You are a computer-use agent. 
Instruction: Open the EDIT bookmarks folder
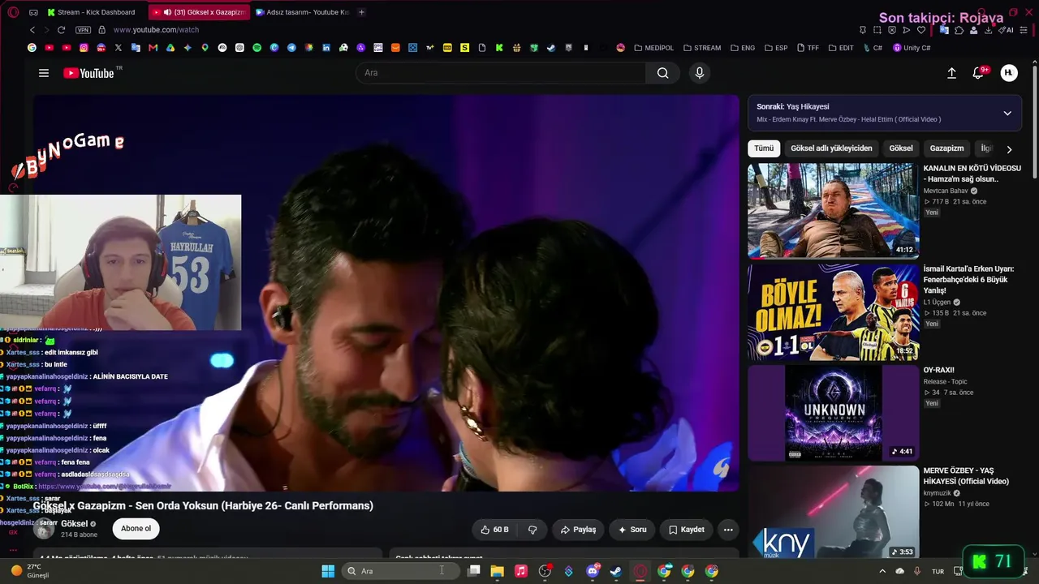(x=841, y=48)
